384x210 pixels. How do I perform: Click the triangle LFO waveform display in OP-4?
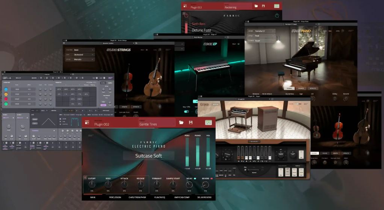point(48,121)
